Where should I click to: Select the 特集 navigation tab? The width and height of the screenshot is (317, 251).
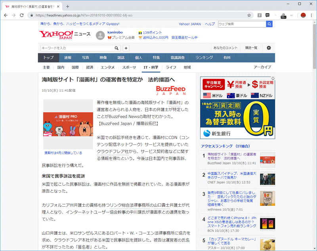pos(156,57)
